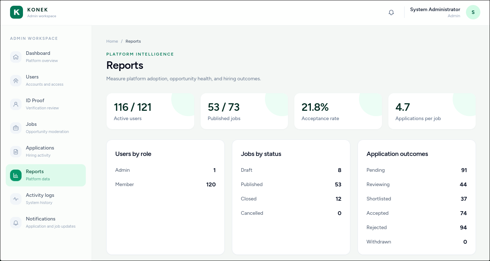
Task: Open the Published jobs stat card
Action: (x=244, y=111)
